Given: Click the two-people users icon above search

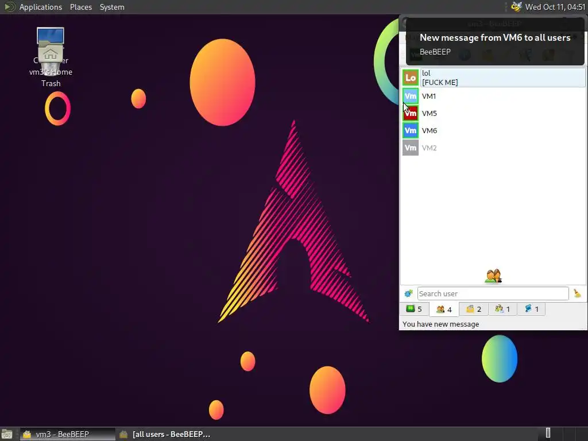Looking at the screenshot, I should (x=493, y=276).
